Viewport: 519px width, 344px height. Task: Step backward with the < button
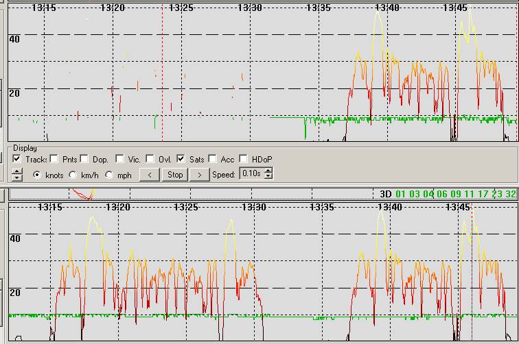pyautogui.click(x=149, y=175)
